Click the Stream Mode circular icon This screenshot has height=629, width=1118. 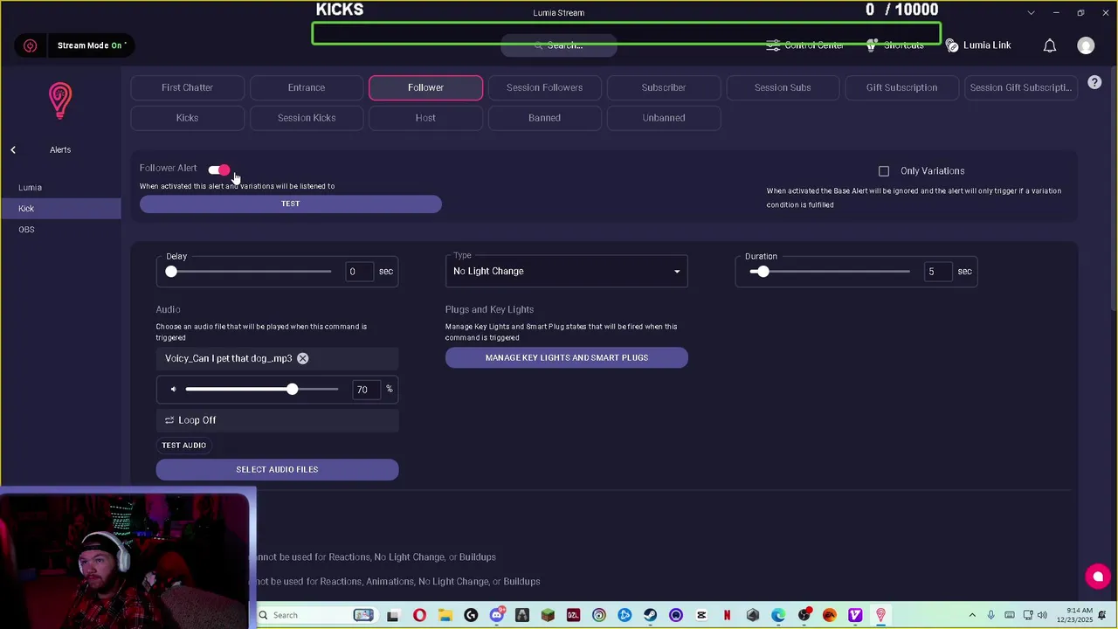(x=31, y=45)
